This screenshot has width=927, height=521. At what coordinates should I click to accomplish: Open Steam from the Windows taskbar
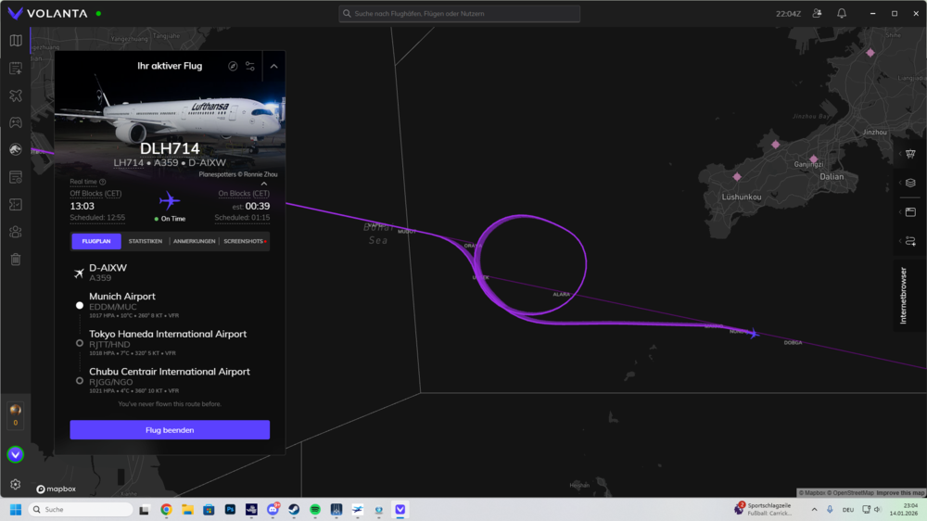tap(294, 510)
